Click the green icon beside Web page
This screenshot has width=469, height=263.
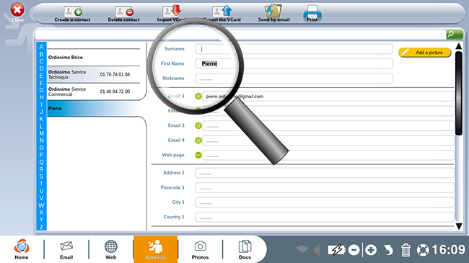(x=198, y=155)
